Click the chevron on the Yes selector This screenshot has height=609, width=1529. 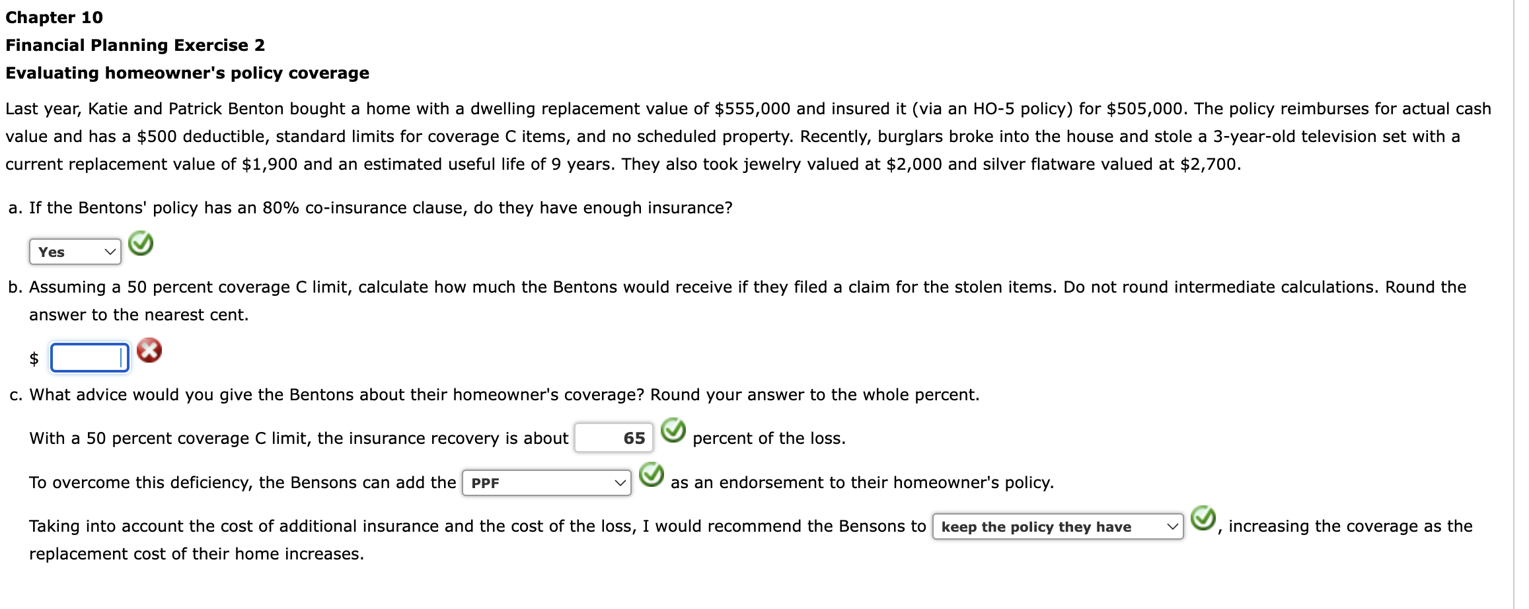tap(109, 251)
